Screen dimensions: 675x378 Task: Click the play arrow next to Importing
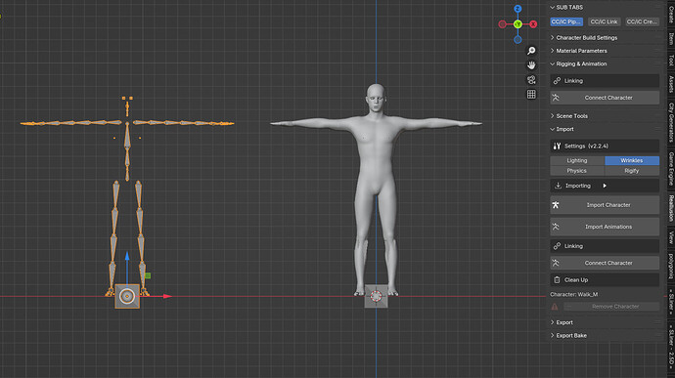(605, 186)
